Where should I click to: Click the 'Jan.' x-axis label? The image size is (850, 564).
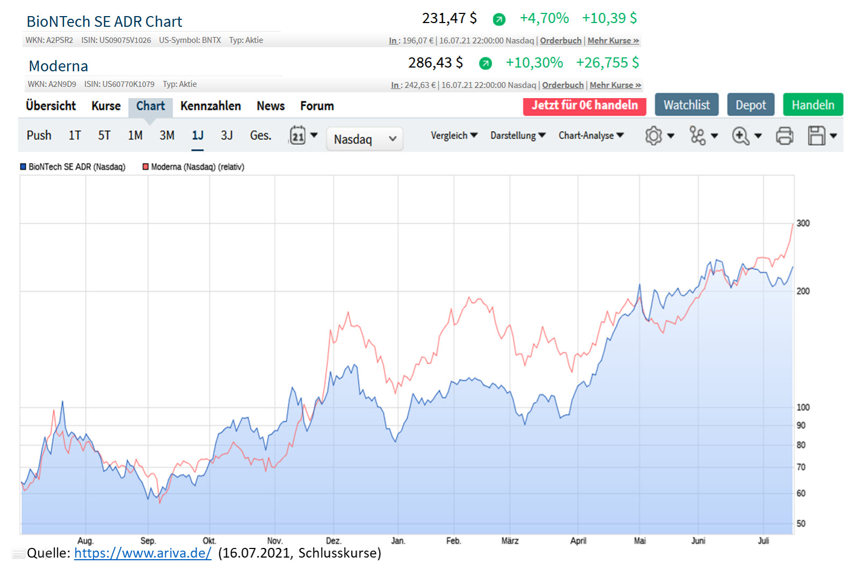tap(398, 540)
